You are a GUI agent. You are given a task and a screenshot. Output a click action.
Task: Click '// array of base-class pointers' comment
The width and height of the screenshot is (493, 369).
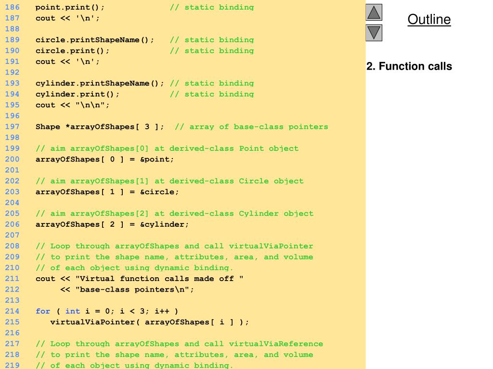[x=251, y=127]
